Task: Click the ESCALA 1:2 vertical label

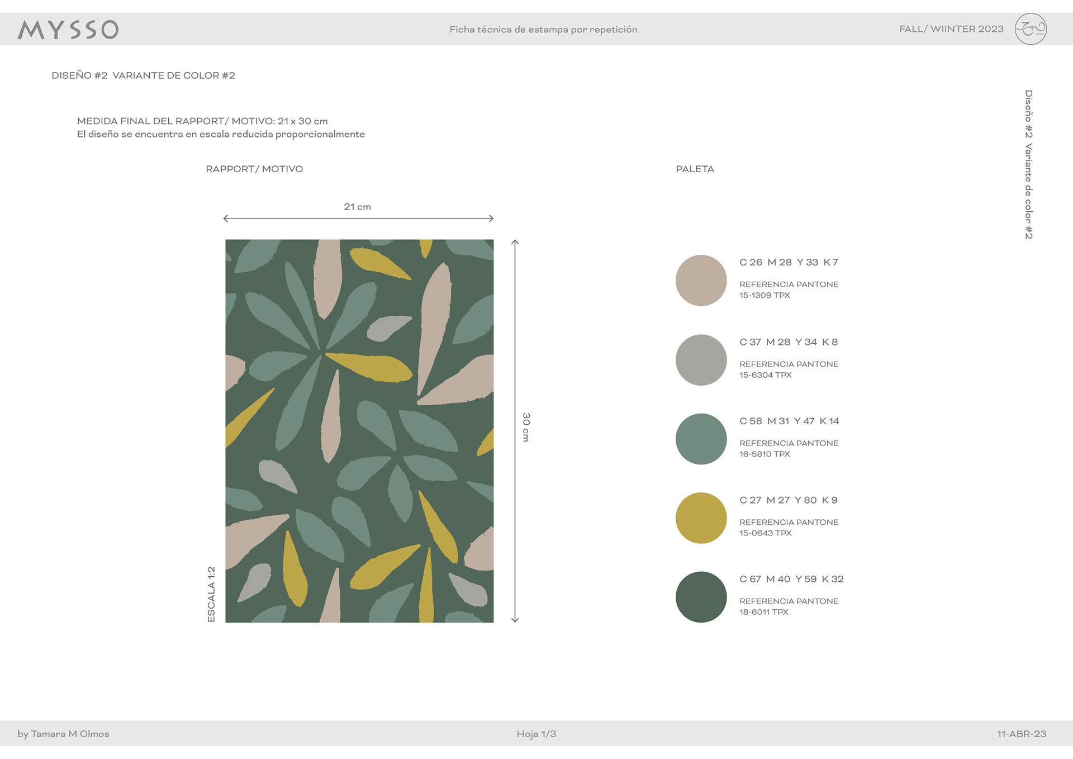Action: [211, 594]
